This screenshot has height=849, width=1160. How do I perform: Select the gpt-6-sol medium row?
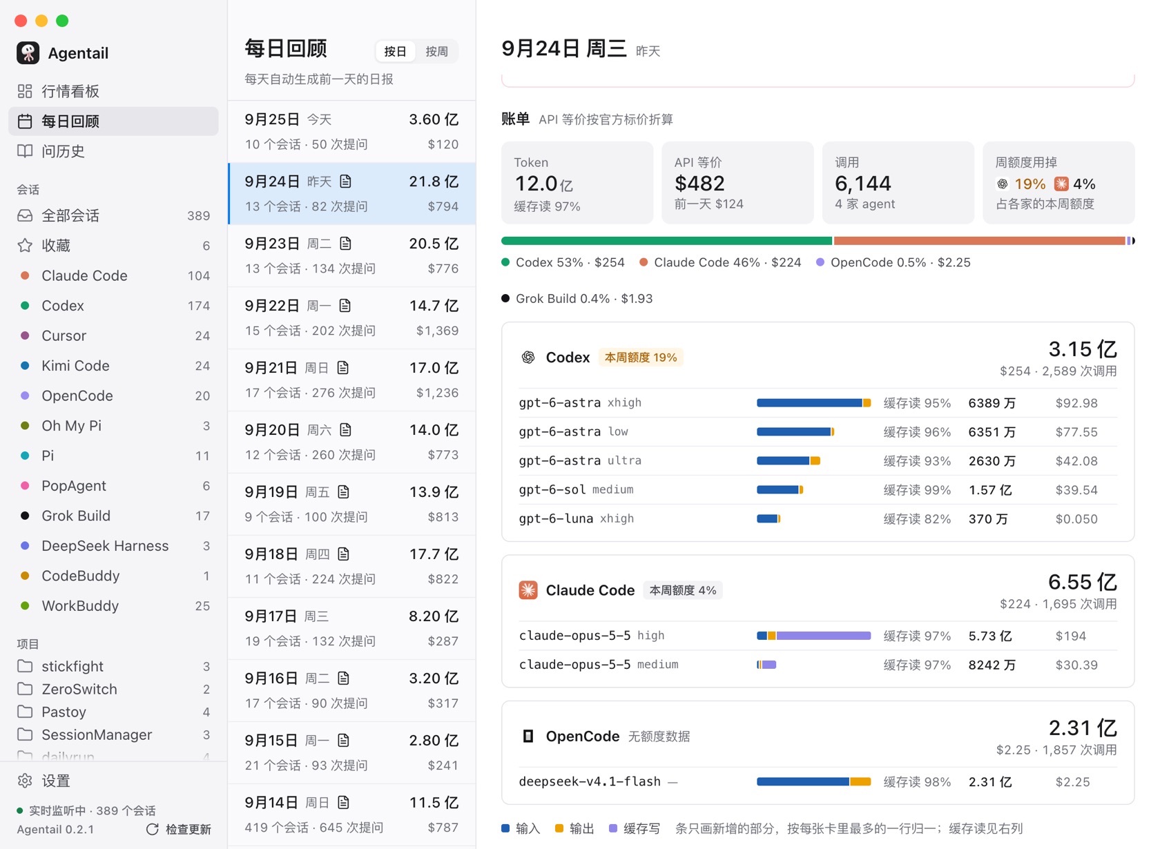tap(818, 490)
